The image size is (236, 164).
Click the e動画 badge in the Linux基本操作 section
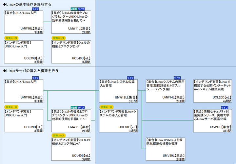tap(73, 9)
